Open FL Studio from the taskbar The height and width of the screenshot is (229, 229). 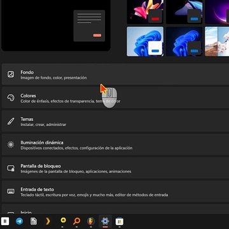click(91, 221)
